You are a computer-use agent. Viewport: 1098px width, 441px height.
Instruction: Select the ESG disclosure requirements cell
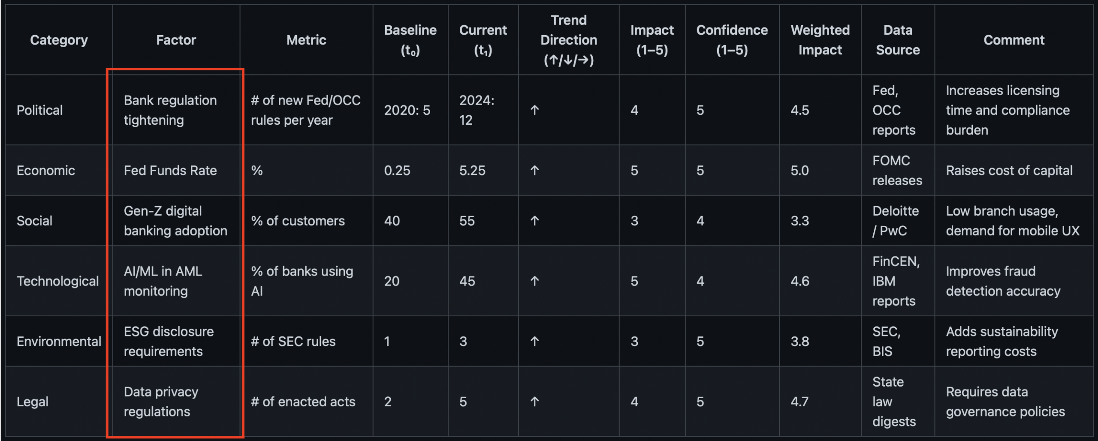tap(169, 342)
